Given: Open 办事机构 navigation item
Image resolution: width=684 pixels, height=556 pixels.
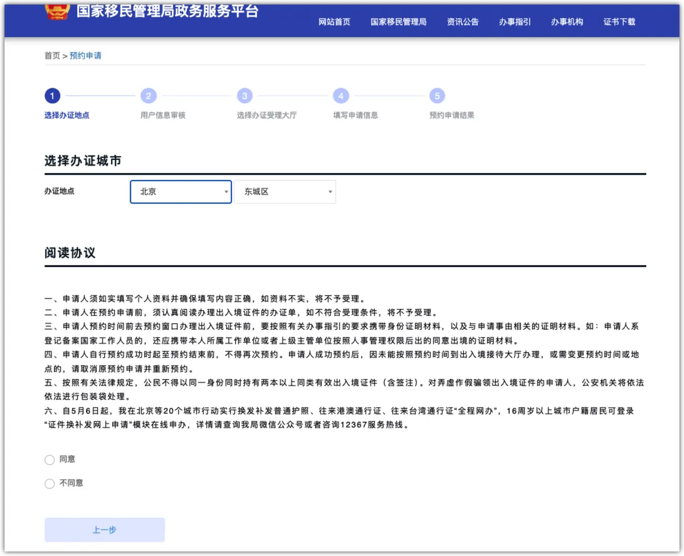Looking at the screenshot, I should 567,22.
